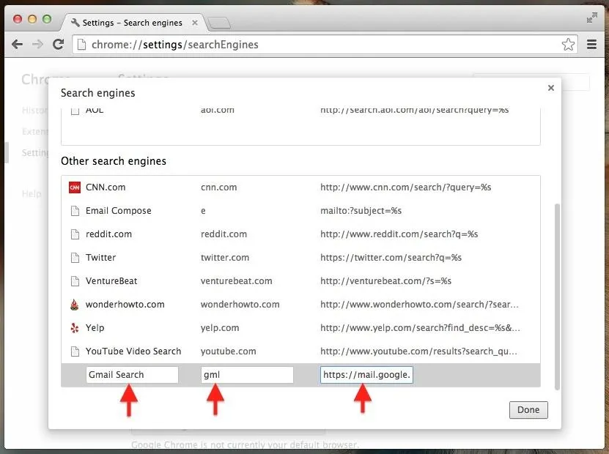Select the VentureBeat entry name
The width and height of the screenshot is (609, 454).
pos(111,281)
